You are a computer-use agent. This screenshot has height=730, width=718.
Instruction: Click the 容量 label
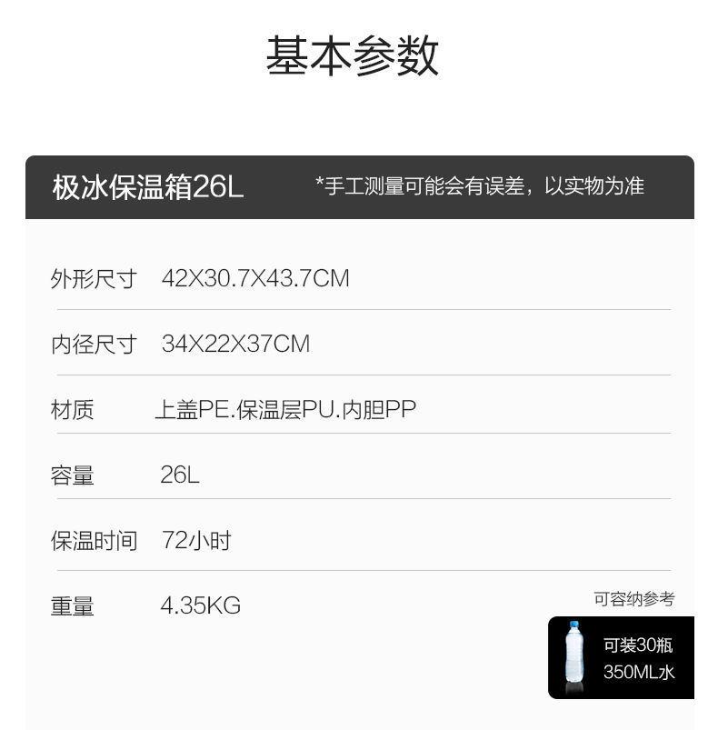pos(72,475)
